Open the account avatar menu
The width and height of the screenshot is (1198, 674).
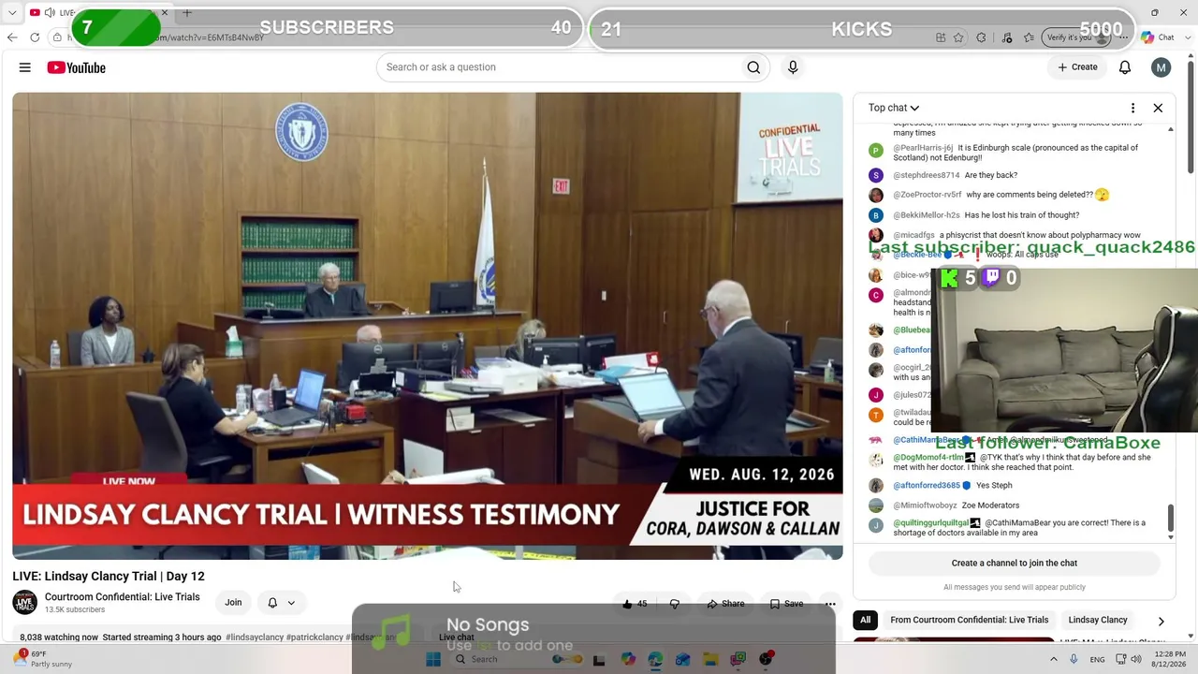click(1161, 67)
